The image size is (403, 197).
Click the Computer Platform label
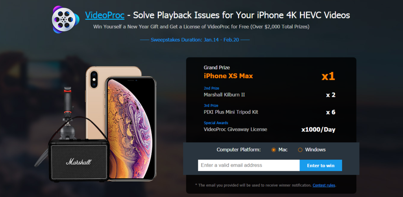(x=238, y=150)
